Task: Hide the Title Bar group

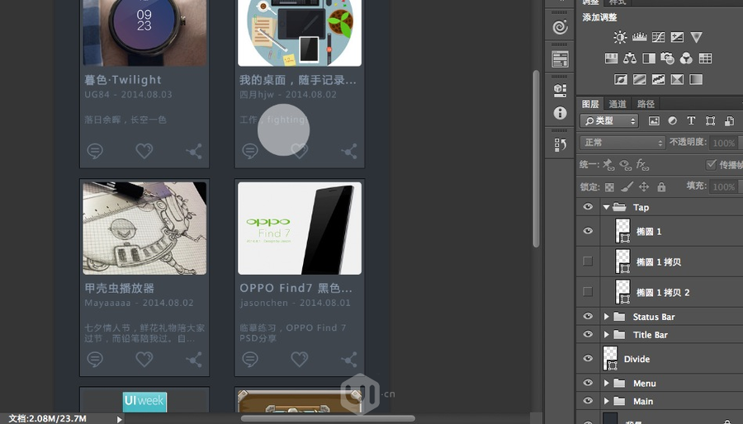Action: click(588, 334)
